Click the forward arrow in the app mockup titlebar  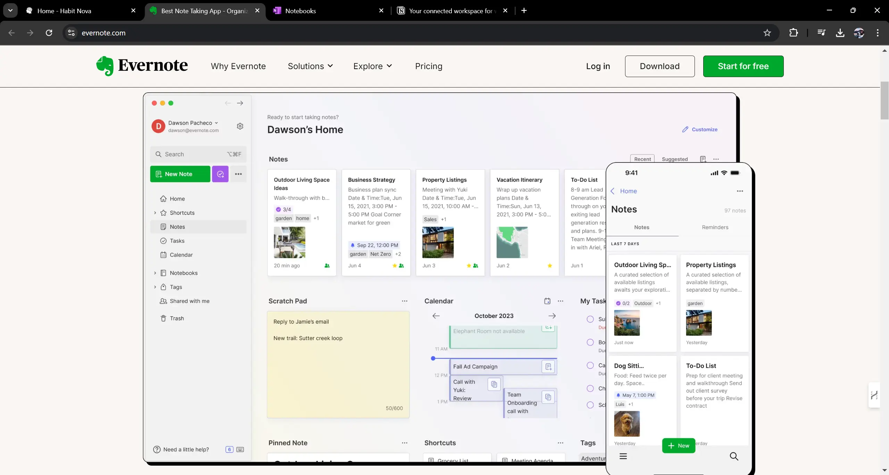pyautogui.click(x=240, y=103)
